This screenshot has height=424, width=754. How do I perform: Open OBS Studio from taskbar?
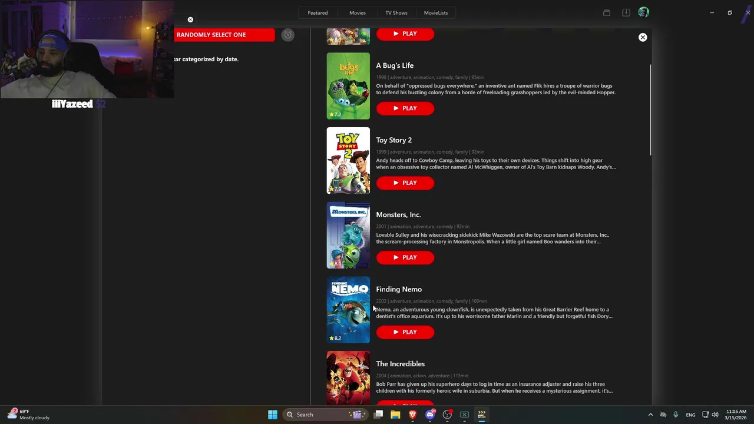tap(447, 415)
